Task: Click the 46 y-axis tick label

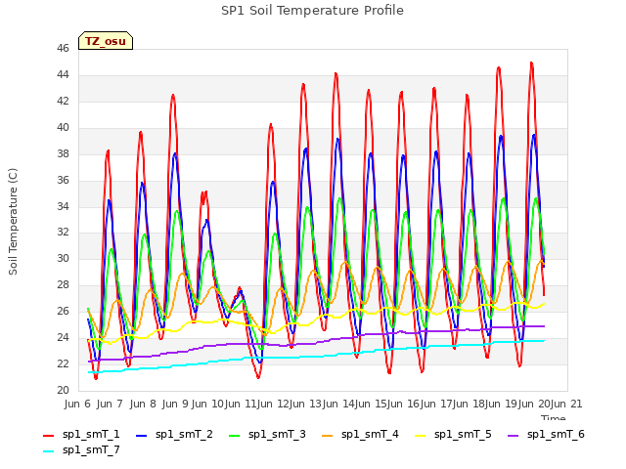Action: (x=63, y=49)
